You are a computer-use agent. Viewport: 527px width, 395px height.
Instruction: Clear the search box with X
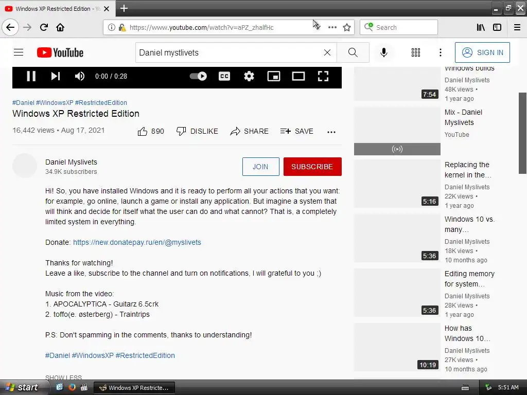327,52
